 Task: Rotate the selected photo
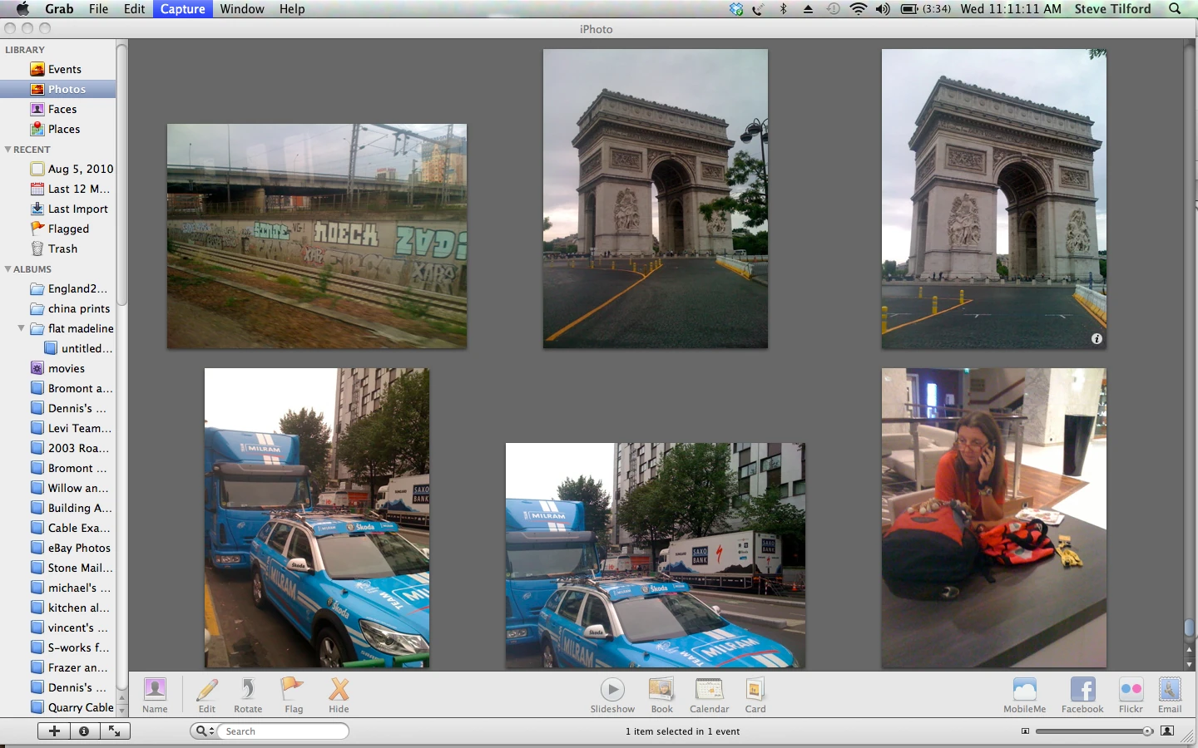tap(247, 695)
